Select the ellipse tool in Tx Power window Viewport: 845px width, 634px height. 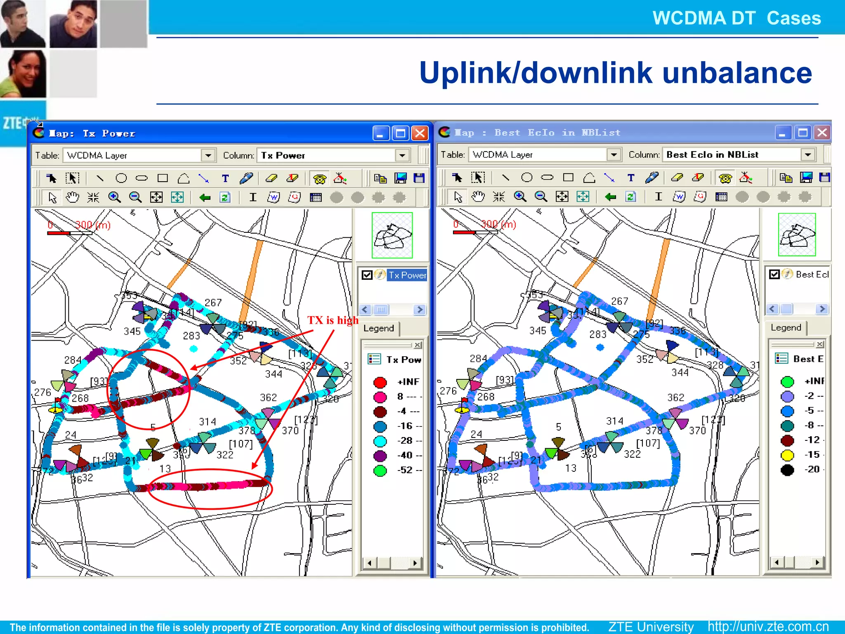click(121, 178)
